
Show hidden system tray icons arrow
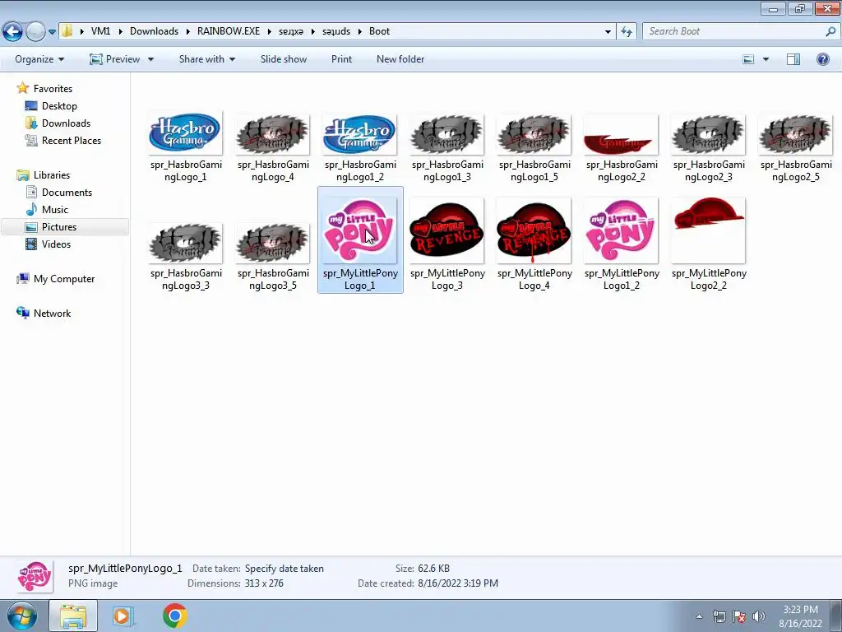pos(699,616)
